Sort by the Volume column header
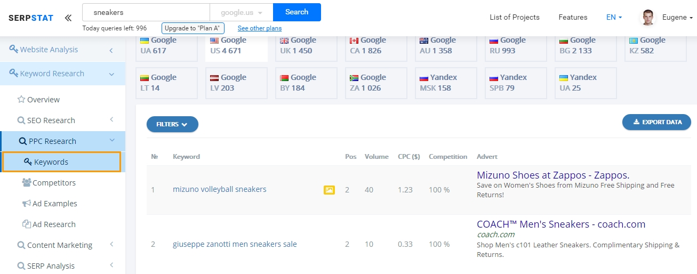This screenshot has height=274, width=697. [x=376, y=157]
